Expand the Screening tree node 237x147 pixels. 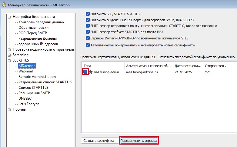tap(9, 55)
